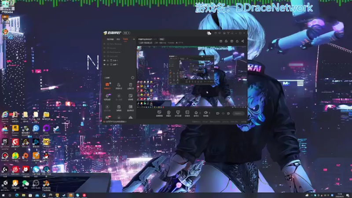
Task: Open File Explorer from taskbar
Action: pos(23,195)
